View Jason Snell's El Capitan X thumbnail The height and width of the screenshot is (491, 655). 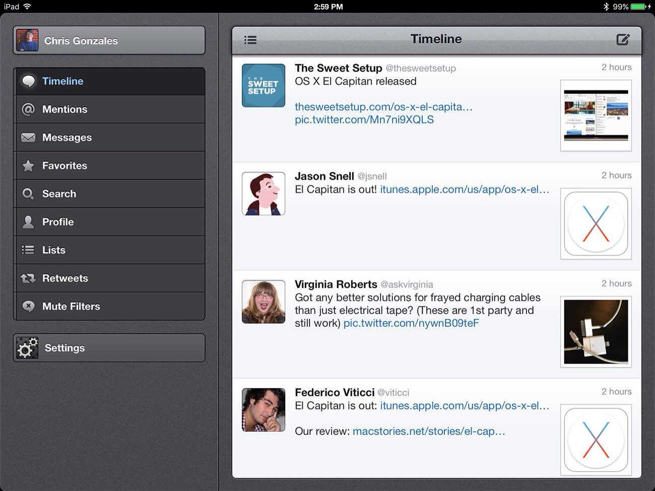pyautogui.click(x=596, y=224)
